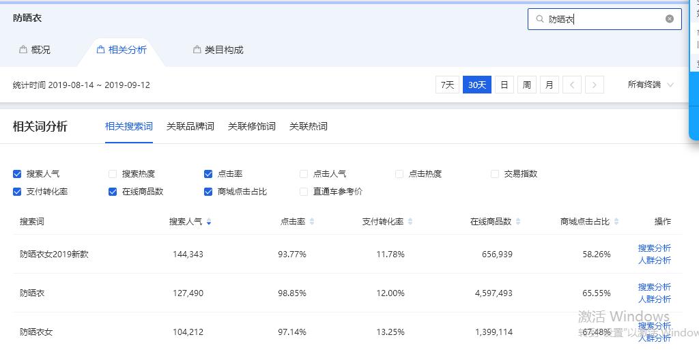Go to next period arrow
This screenshot has height=350, width=699.
595,85
